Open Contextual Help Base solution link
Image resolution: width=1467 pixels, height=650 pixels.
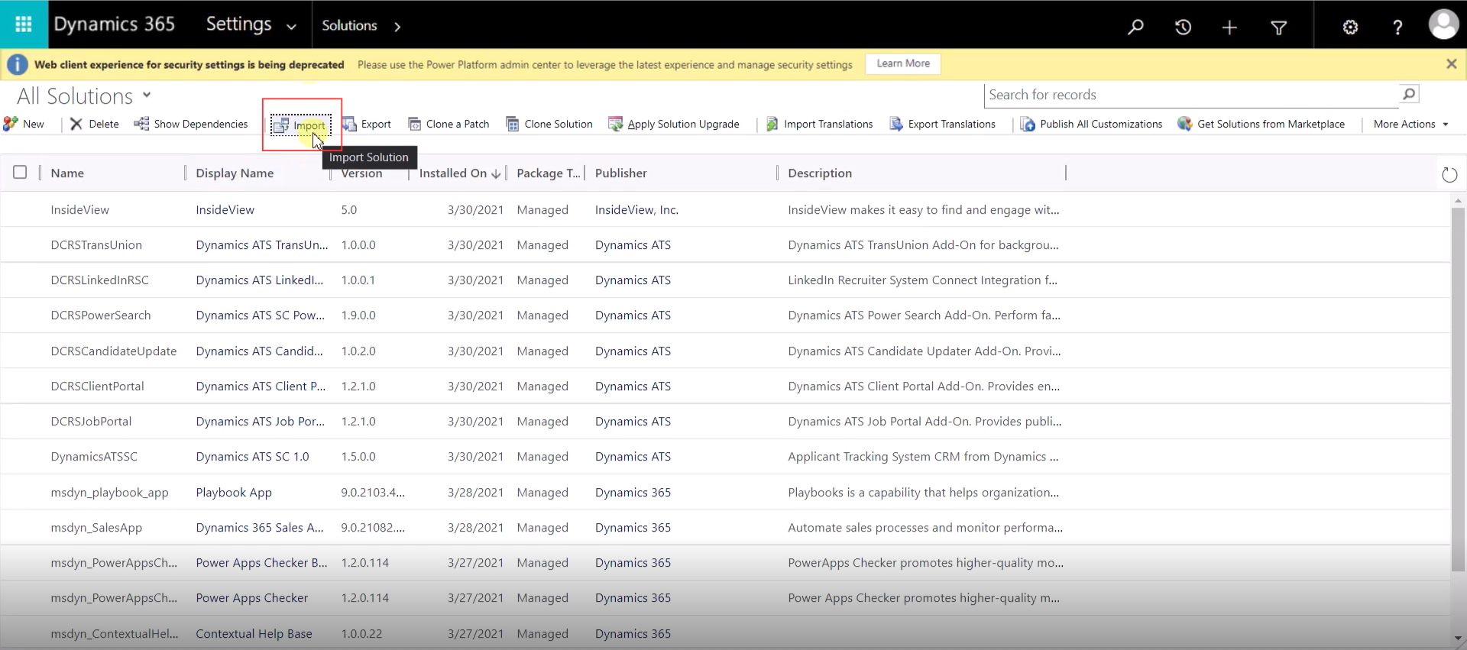click(x=254, y=634)
